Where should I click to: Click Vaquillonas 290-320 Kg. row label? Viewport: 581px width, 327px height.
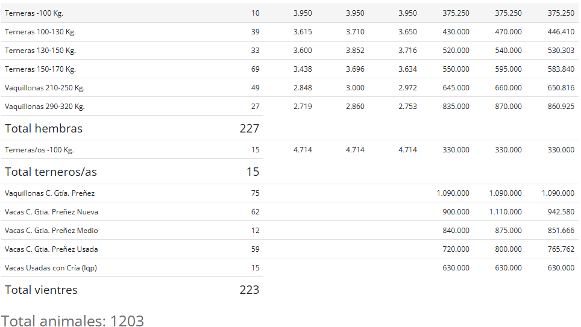[x=45, y=106]
